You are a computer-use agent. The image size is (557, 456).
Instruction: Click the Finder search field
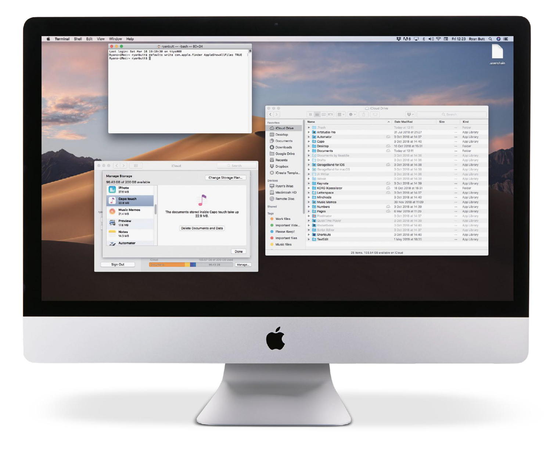click(452, 115)
